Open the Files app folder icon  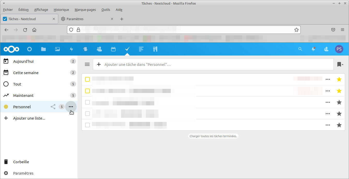click(x=43, y=49)
